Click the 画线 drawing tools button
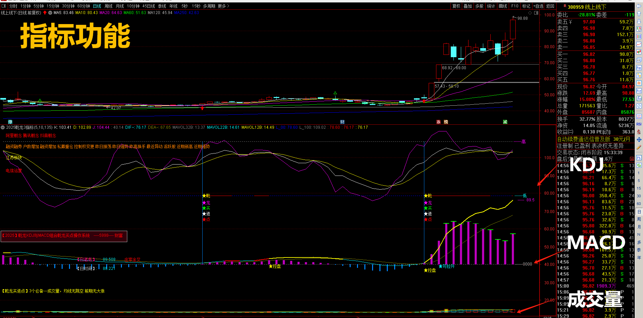Image resolution: width=643 pixels, height=318 pixels. [503, 6]
